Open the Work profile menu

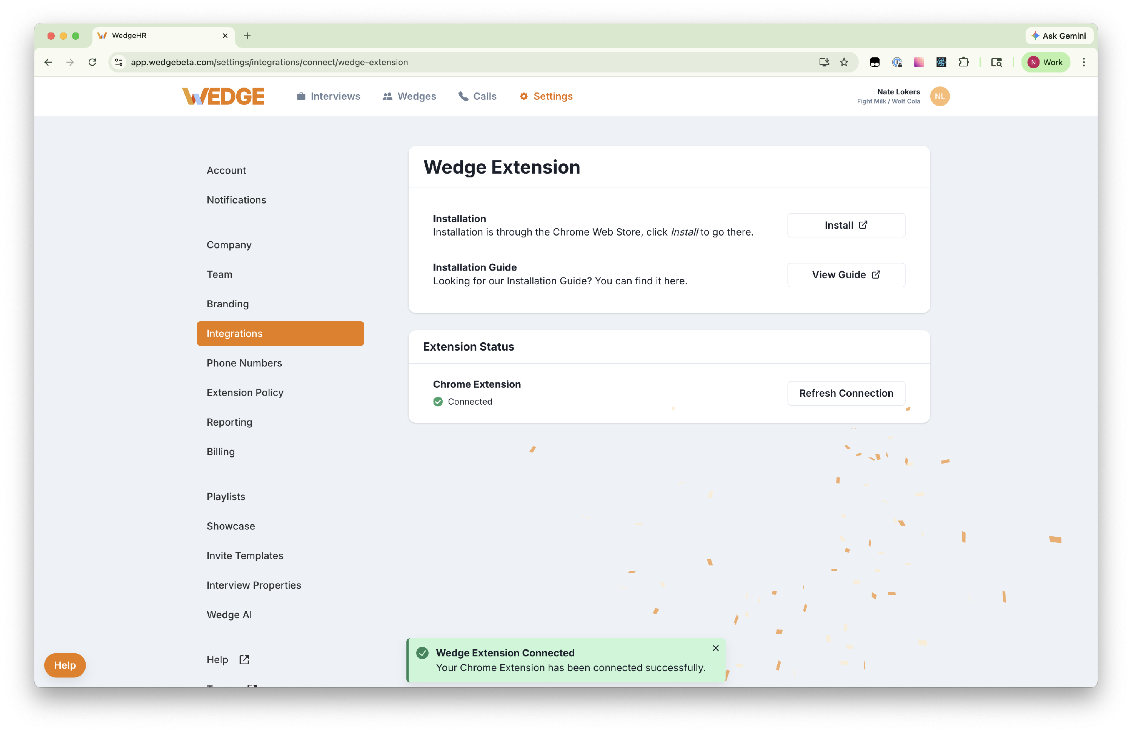click(x=1045, y=62)
